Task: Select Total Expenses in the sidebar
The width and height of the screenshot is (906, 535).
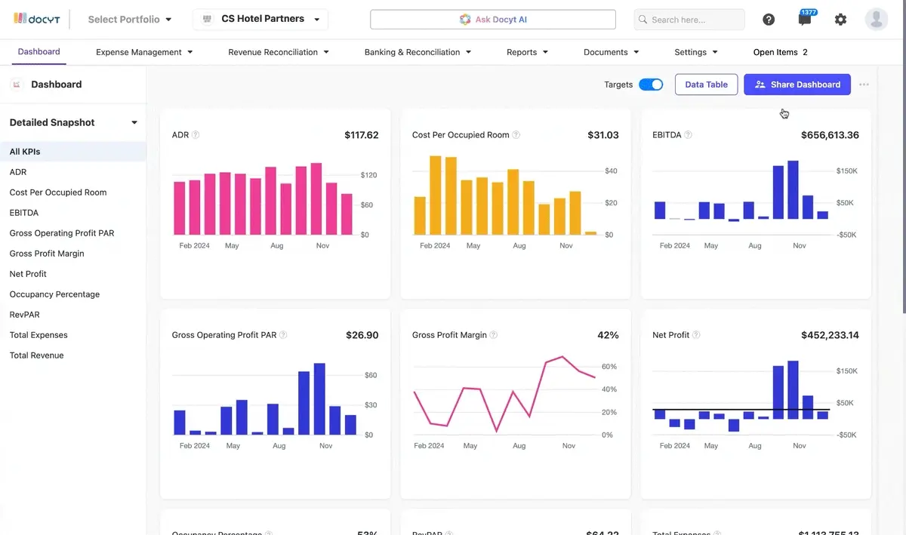Action: [72, 335]
